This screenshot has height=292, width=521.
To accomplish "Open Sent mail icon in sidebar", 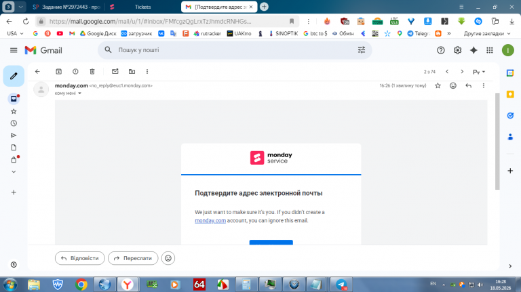I will tap(14, 135).
